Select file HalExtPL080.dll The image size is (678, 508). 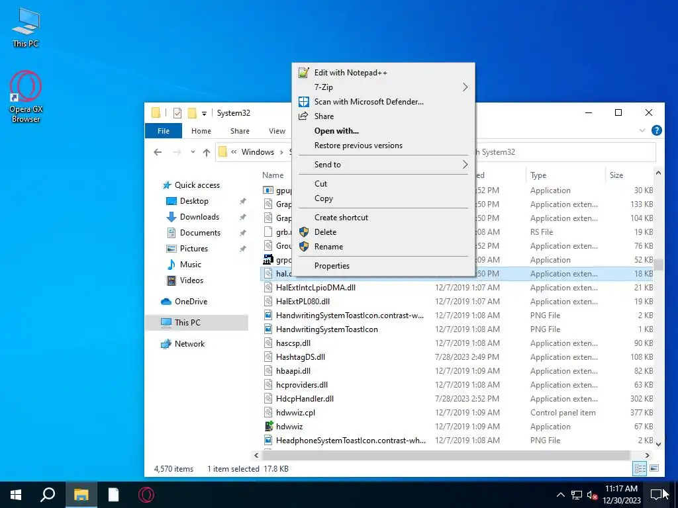tap(303, 302)
